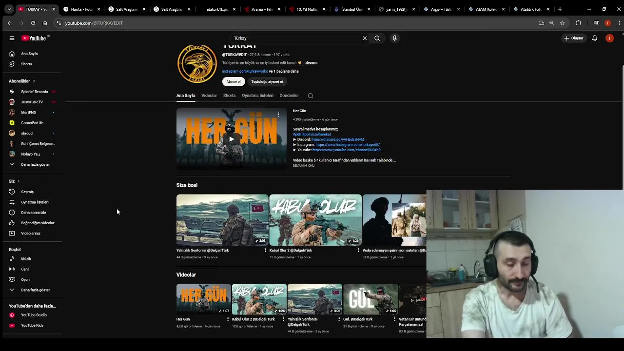Open Noluyo Ya subscription channel

point(31,154)
